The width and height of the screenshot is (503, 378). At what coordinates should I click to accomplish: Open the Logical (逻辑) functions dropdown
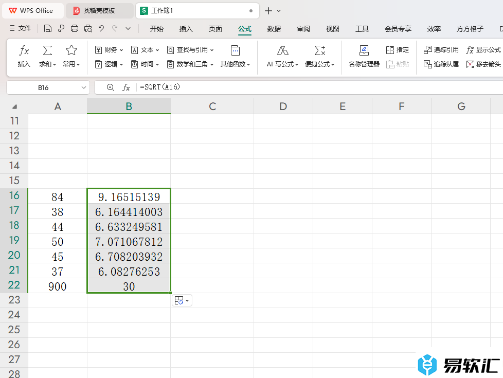coord(109,64)
